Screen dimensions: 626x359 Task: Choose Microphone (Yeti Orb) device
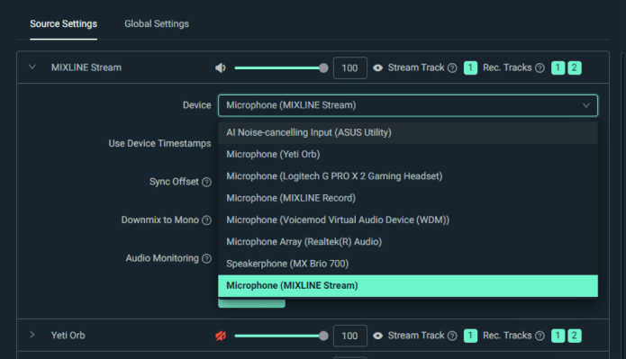(x=408, y=155)
